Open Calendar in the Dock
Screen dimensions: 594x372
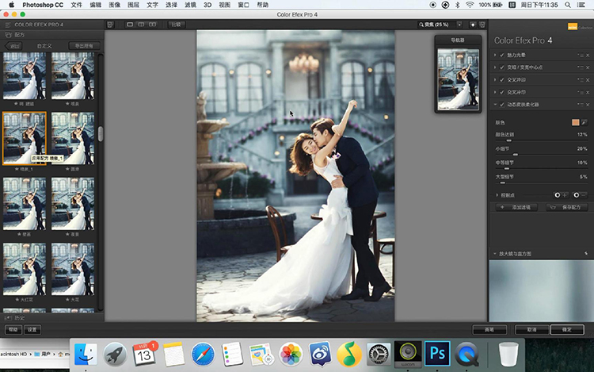point(144,354)
